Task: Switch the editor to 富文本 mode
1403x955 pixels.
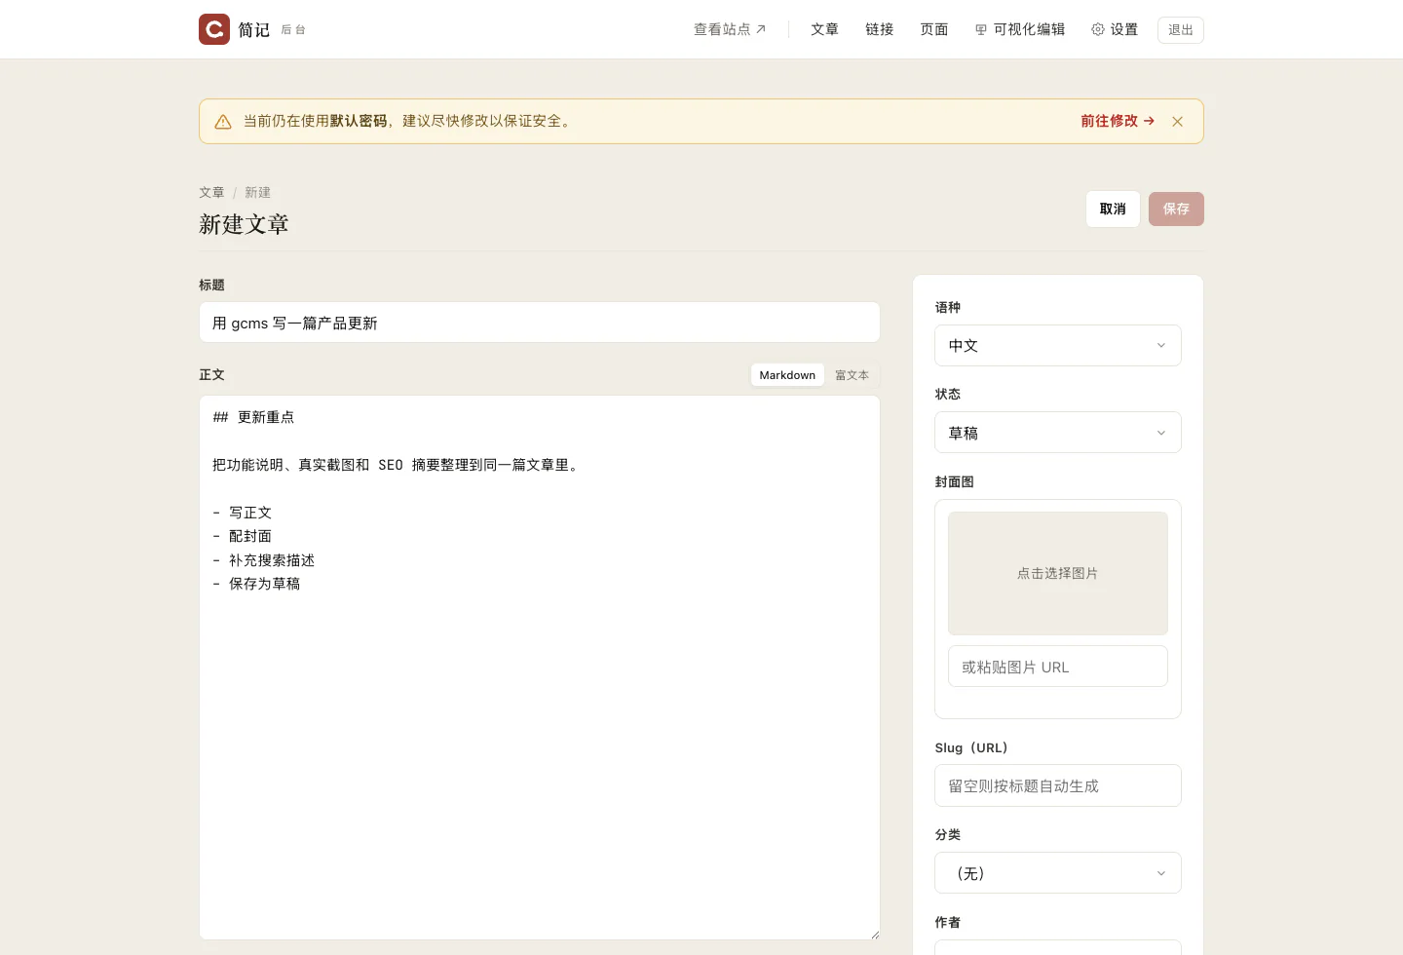Action: [852, 375]
